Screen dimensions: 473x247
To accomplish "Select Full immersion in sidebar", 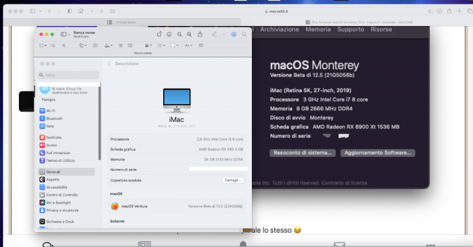I will (55, 153).
